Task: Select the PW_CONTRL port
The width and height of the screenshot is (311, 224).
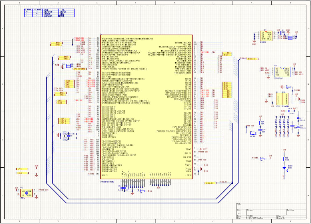Action: pyautogui.click(x=79, y=69)
